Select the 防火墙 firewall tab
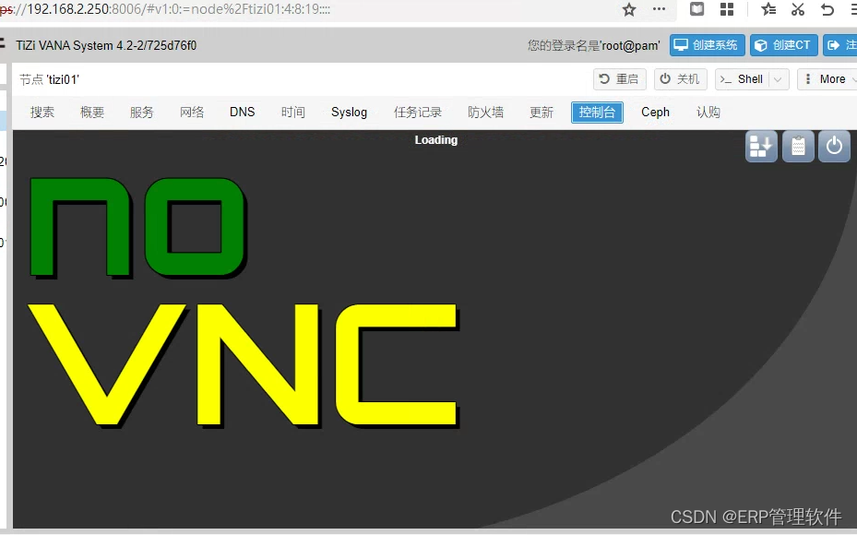The width and height of the screenshot is (857, 535). (484, 112)
